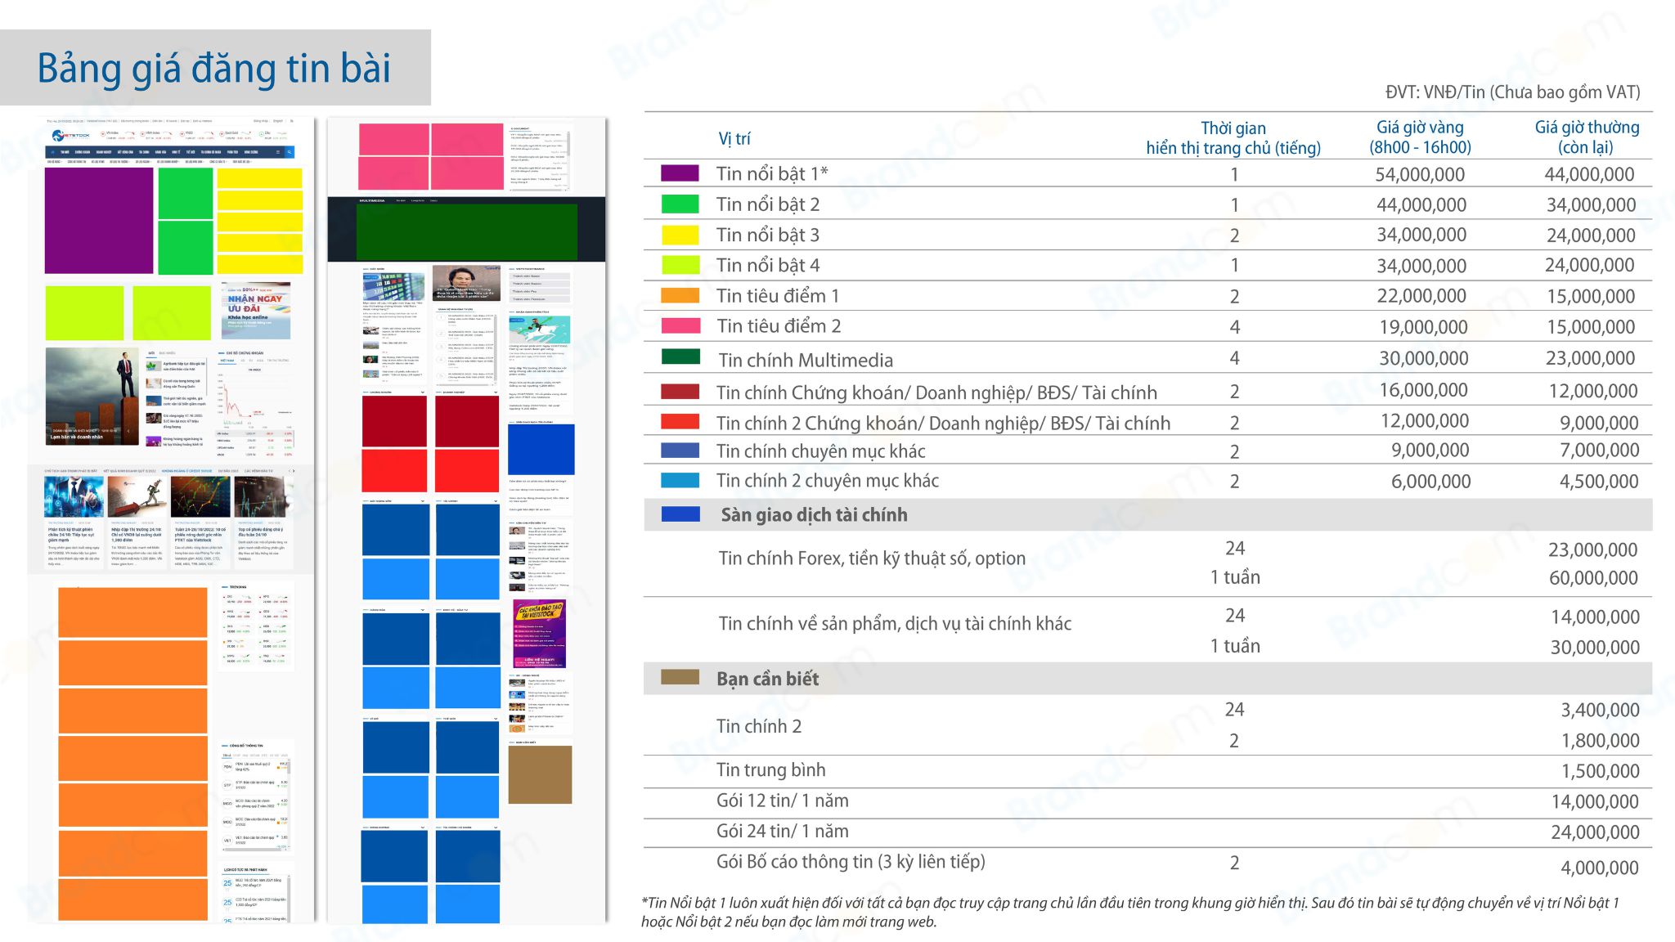Click the yellow swatch beside Tin nổi bật 3
The height and width of the screenshot is (942, 1675).
click(x=680, y=235)
